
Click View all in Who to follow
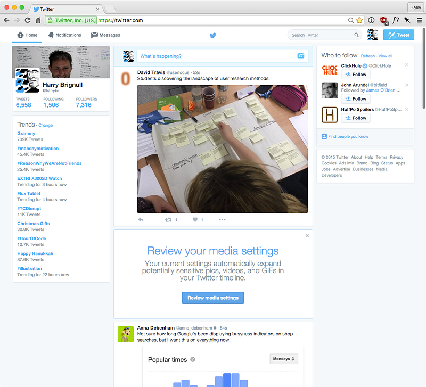(385, 56)
